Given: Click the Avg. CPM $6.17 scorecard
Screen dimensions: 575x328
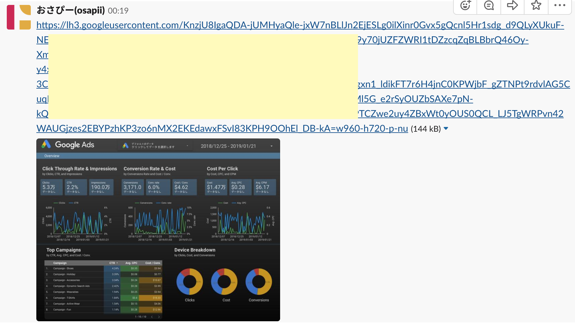Looking at the screenshot, I should 265,187.
